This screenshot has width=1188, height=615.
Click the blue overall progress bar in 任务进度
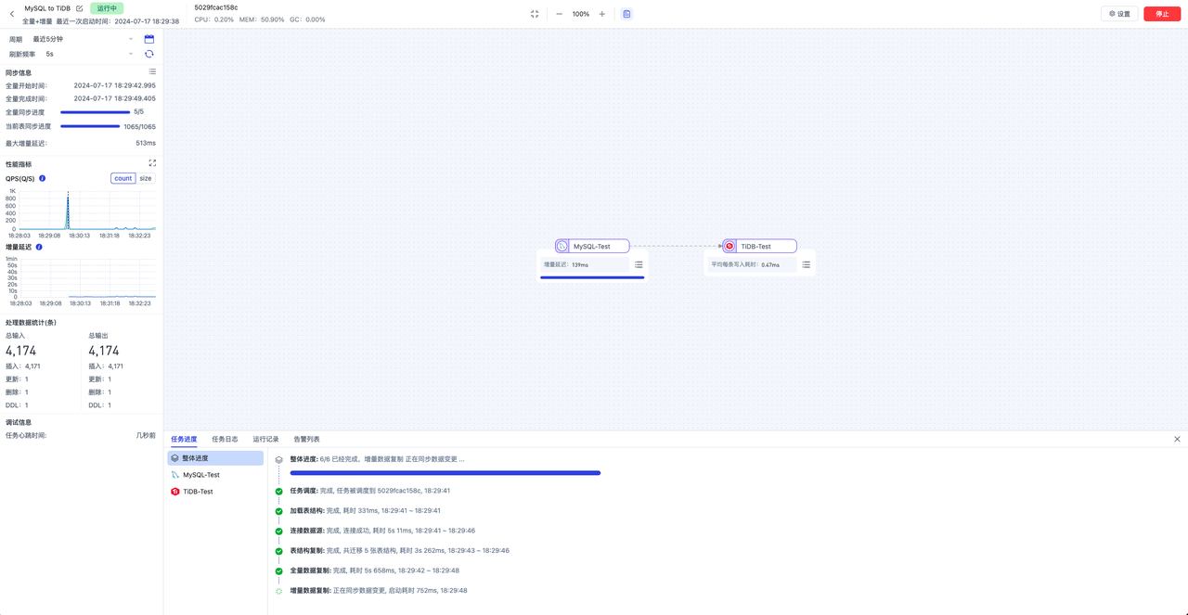point(445,473)
